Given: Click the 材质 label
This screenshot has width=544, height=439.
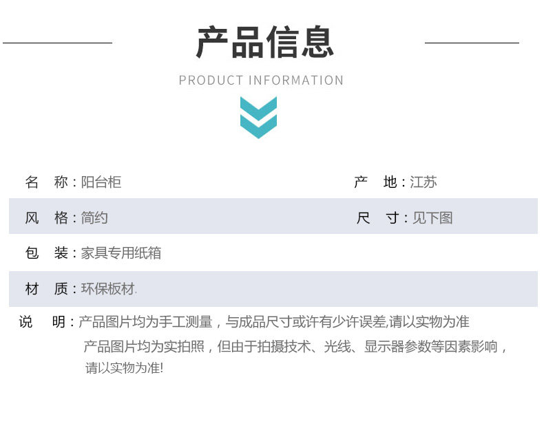Looking at the screenshot, I should coord(47,288).
